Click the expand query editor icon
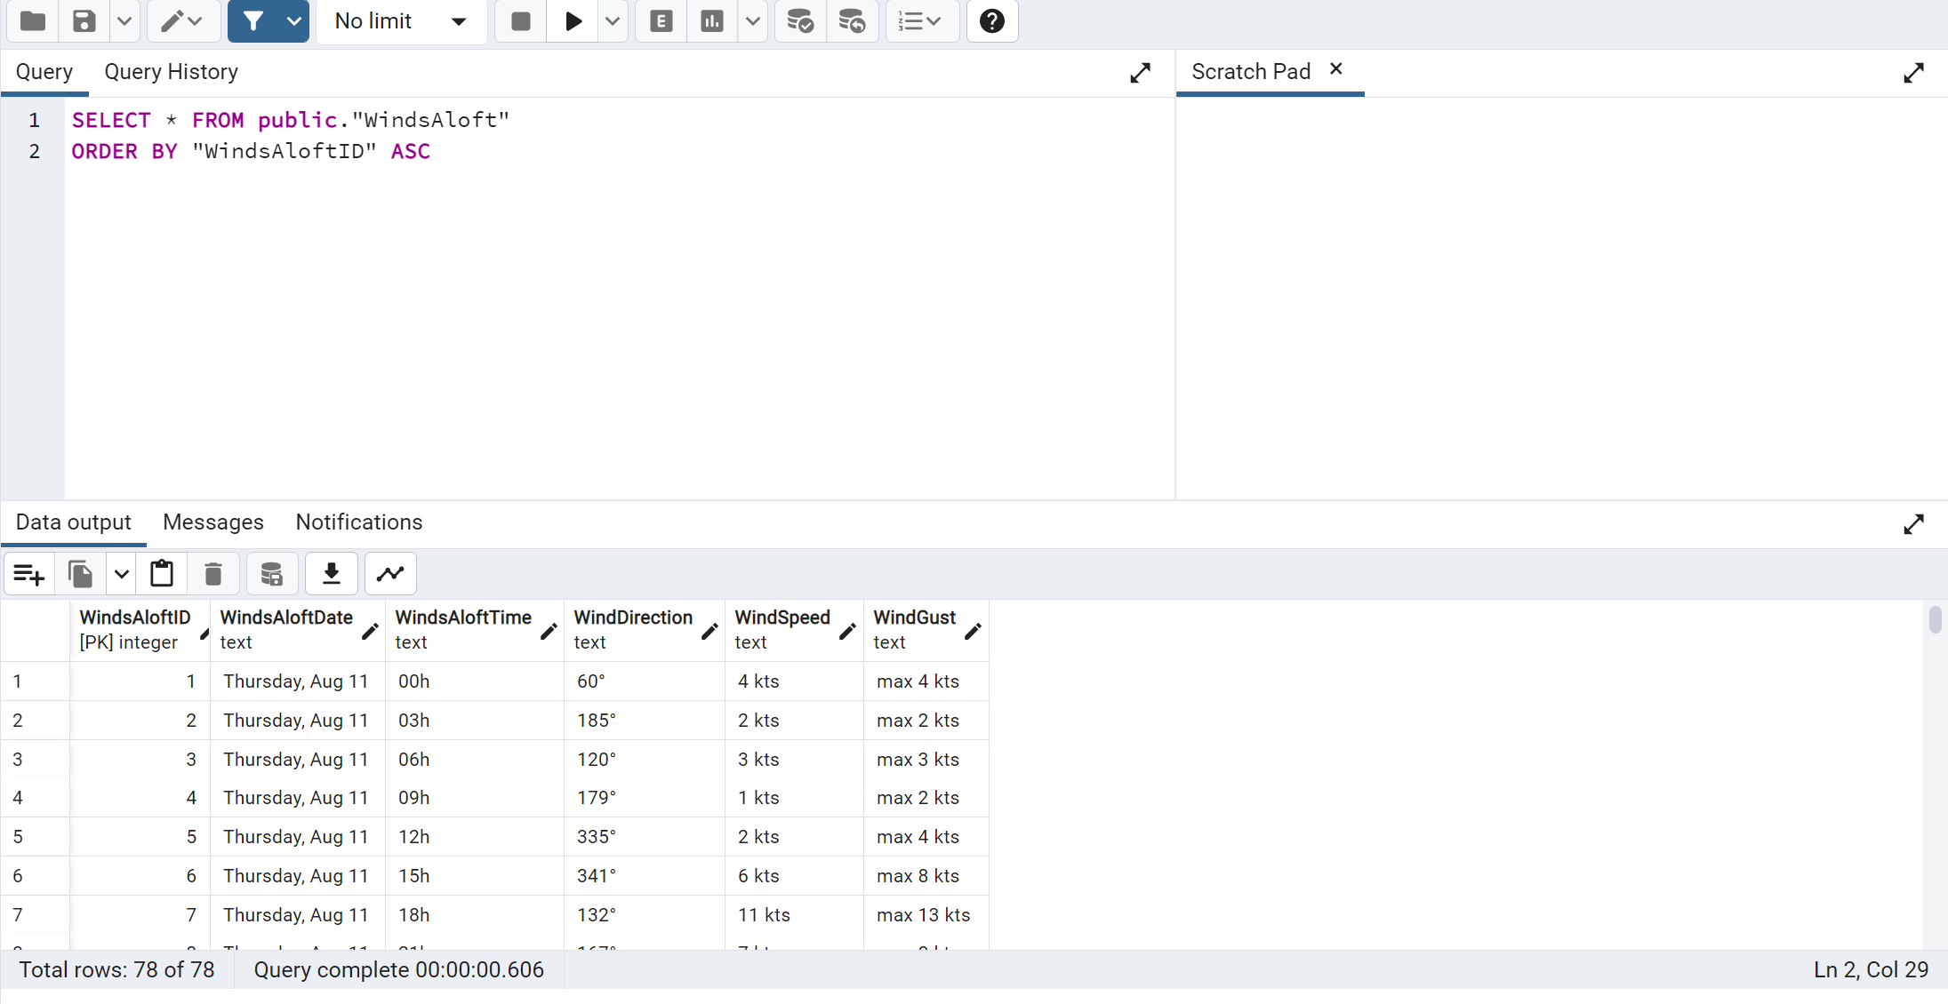Image resolution: width=1948 pixels, height=1004 pixels. click(x=1139, y=72)
